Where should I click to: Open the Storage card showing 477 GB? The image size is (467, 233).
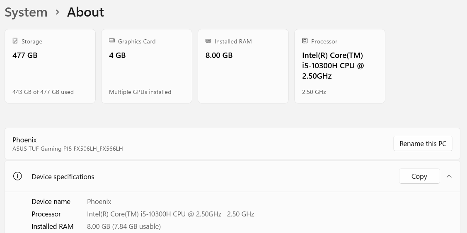click(x=50, y=66)
